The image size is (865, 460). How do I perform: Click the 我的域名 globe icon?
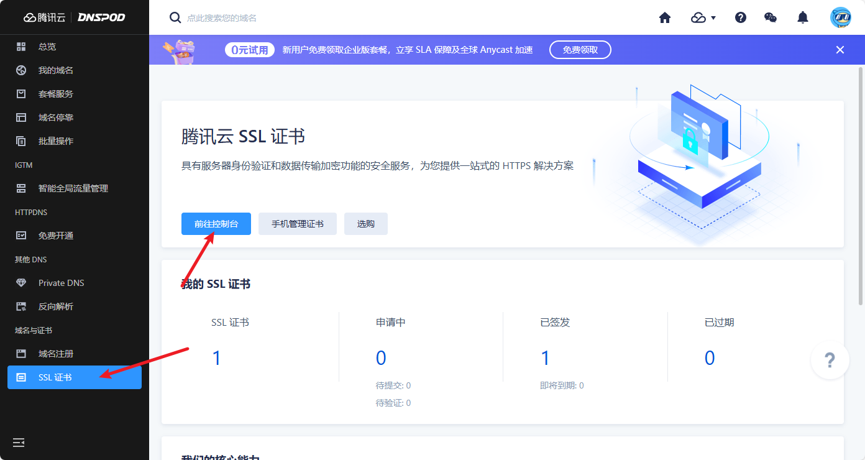[x=21, y=70]
